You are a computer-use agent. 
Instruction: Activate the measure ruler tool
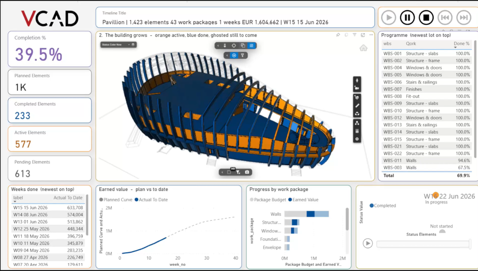[357, 105]
